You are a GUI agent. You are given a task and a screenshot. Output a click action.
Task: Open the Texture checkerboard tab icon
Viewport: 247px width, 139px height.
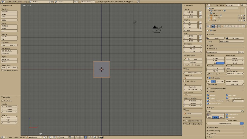pyautogui.click(x=237, y=26)
